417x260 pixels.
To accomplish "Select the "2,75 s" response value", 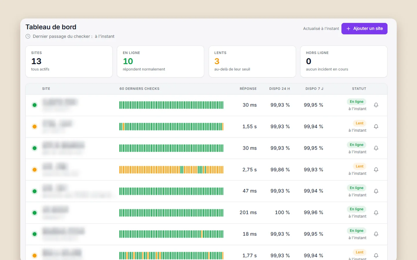I will tap(250, 170).
